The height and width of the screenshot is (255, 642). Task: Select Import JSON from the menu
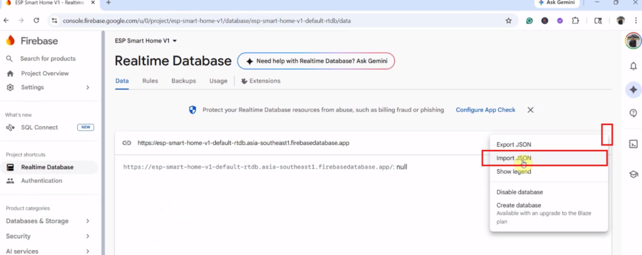(x=549, y=158)
